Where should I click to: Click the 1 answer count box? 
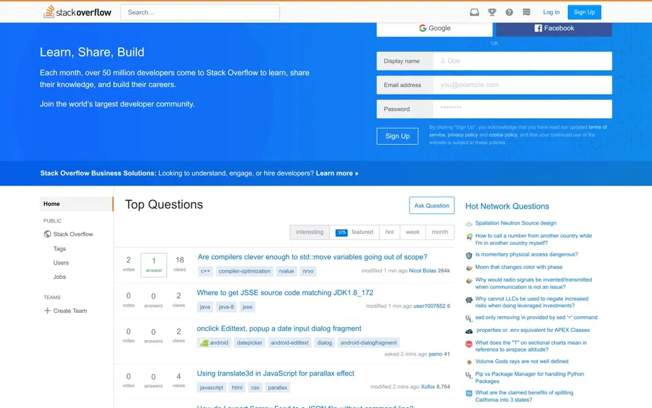[x=153, y=265]
